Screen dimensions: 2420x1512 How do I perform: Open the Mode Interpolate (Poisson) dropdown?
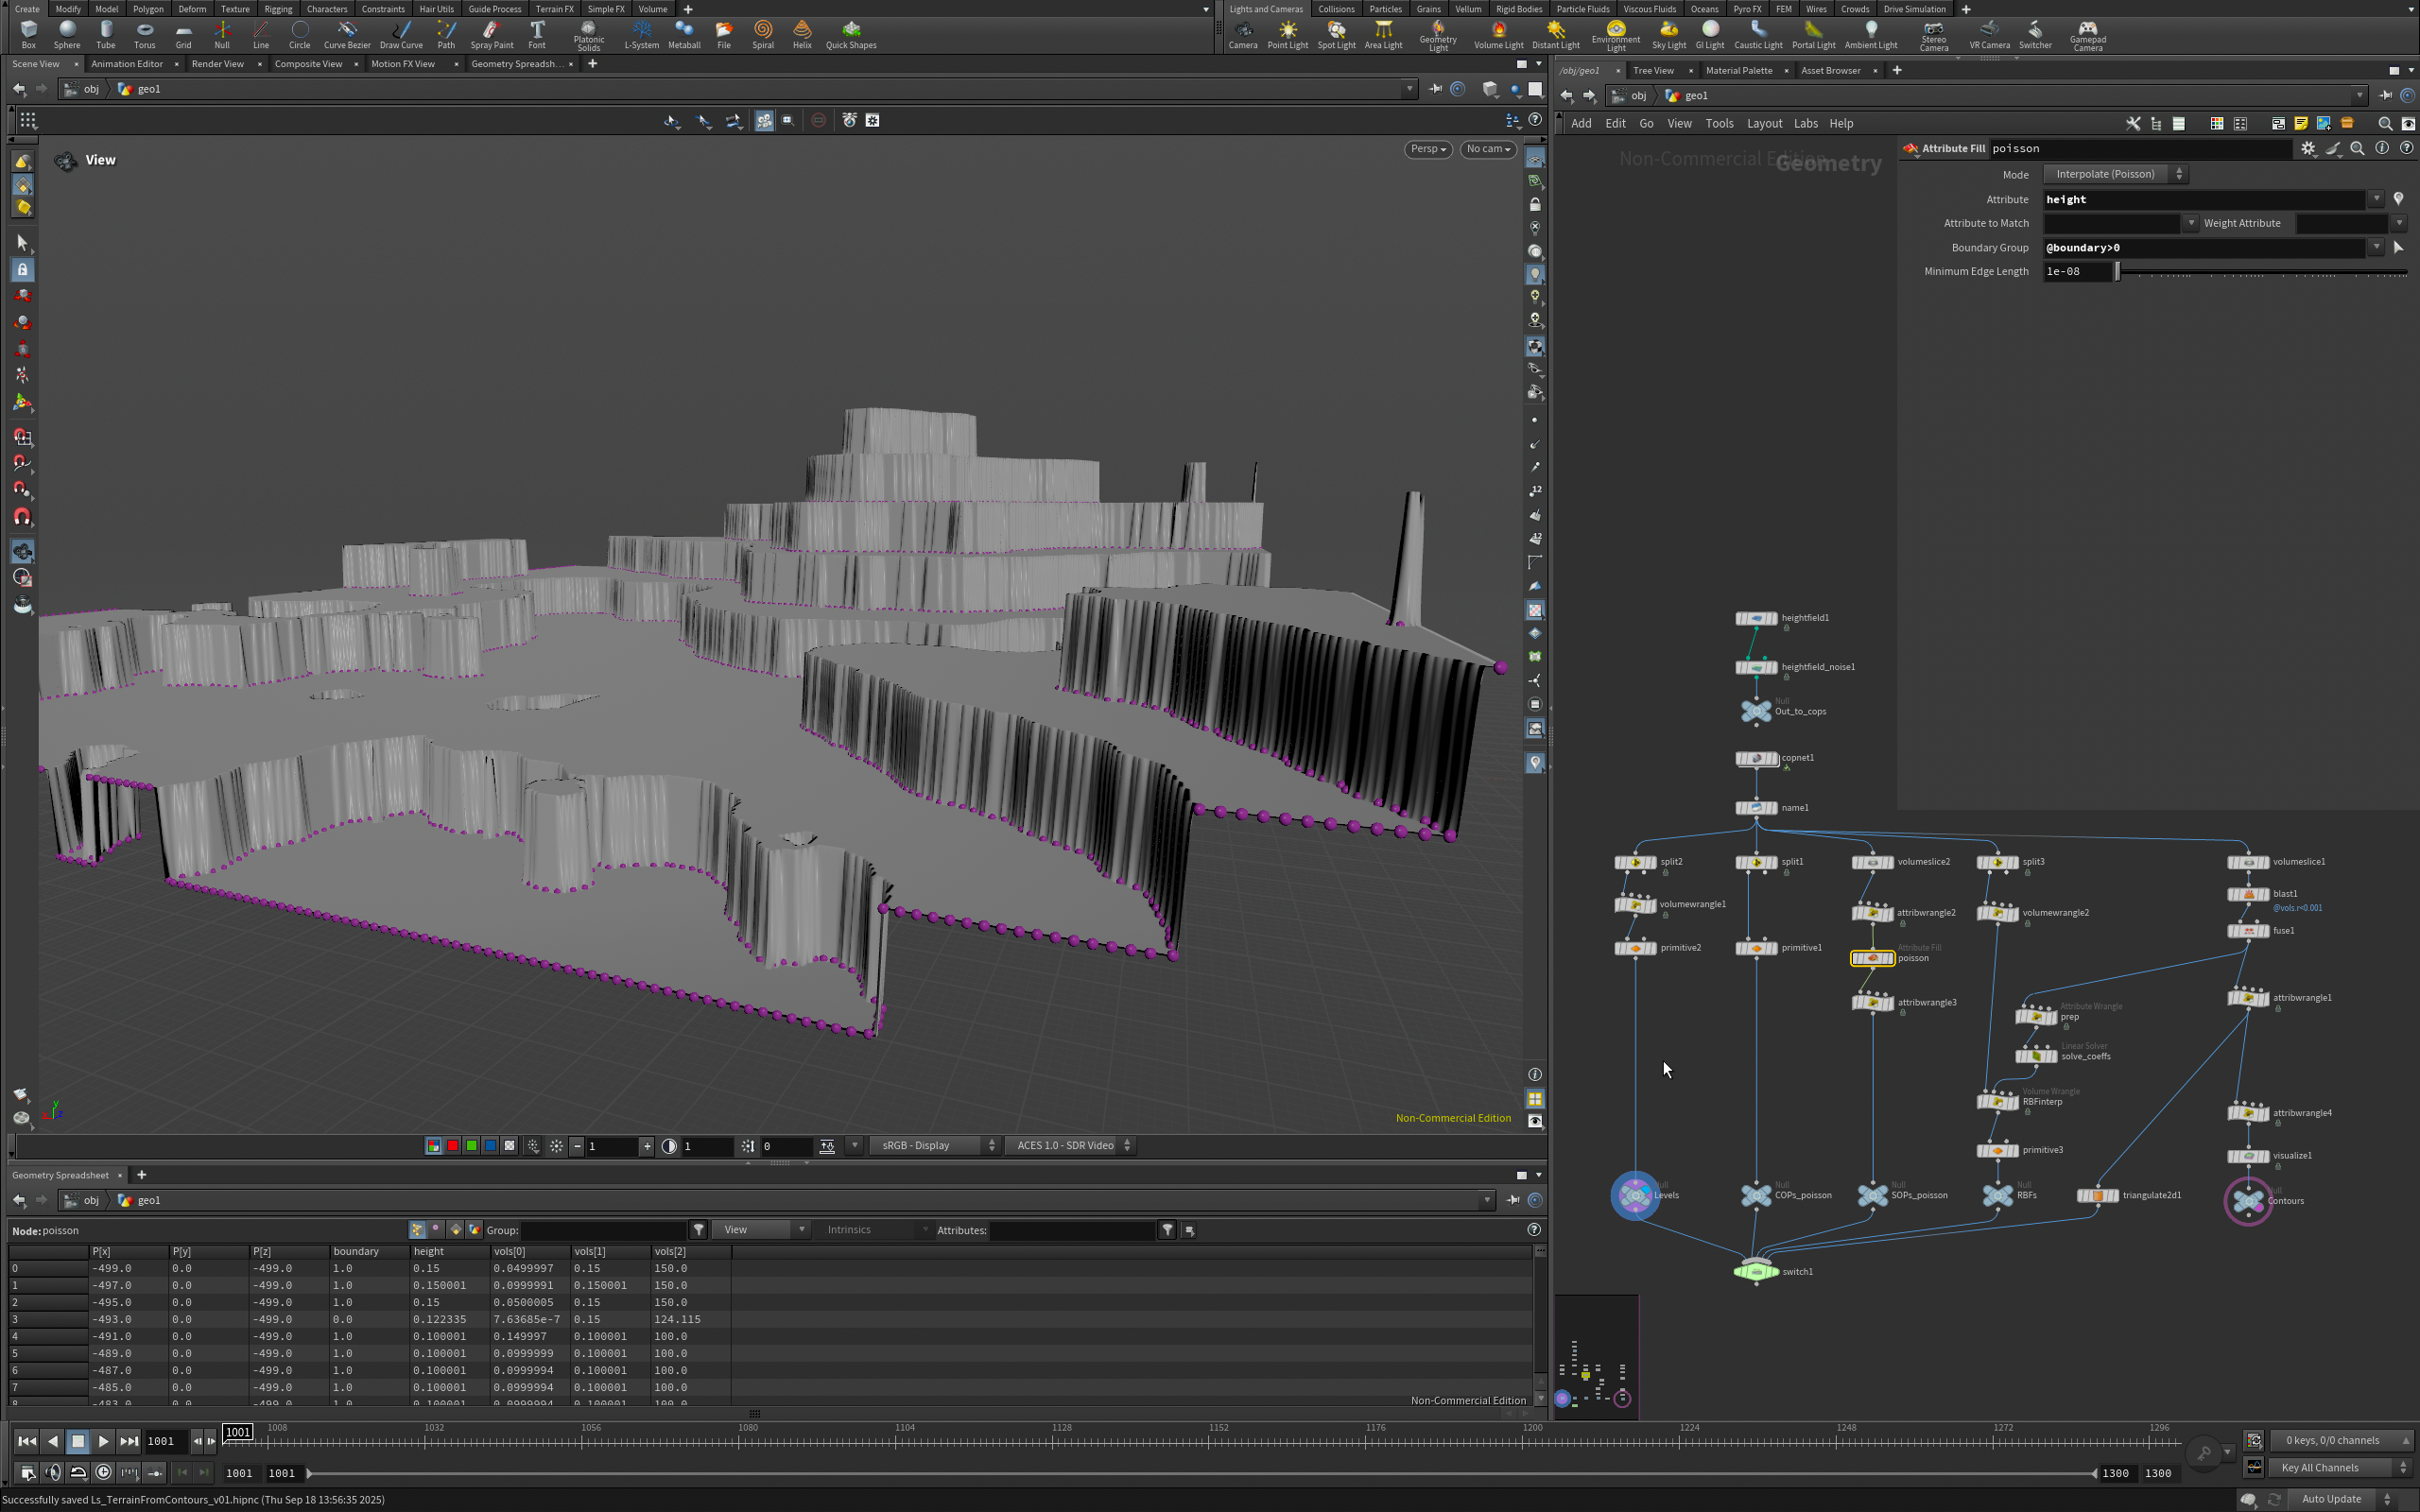(x=2114, y=174)
